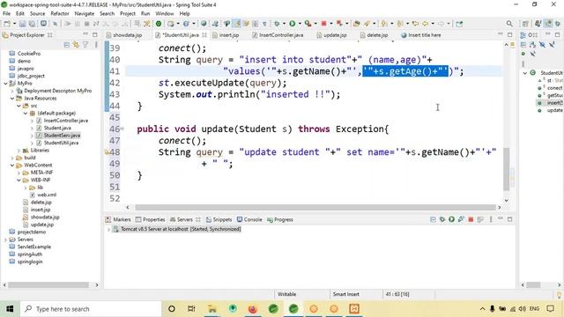Open the Navigate menu
Viewport: 564px width, 317px height.
(85, 14)
